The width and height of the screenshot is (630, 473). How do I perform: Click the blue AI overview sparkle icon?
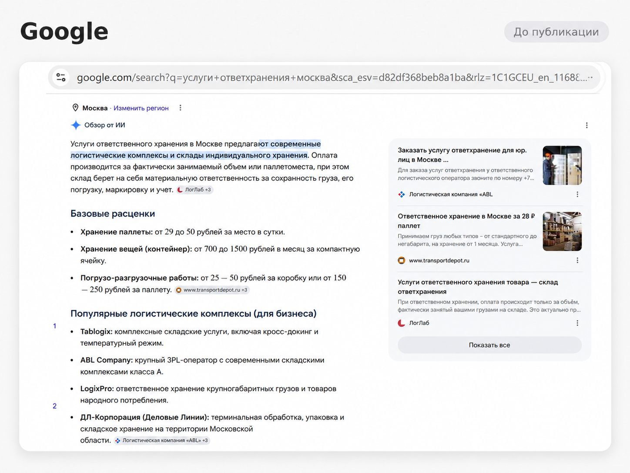(x=76, y=125)
